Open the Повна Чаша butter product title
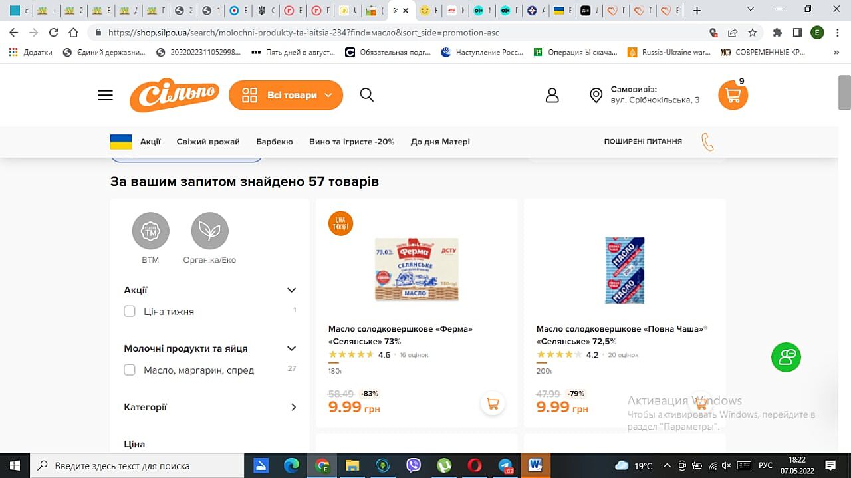Image resolution: width=851 pixels, height=478 pixels. click(620, 335)
